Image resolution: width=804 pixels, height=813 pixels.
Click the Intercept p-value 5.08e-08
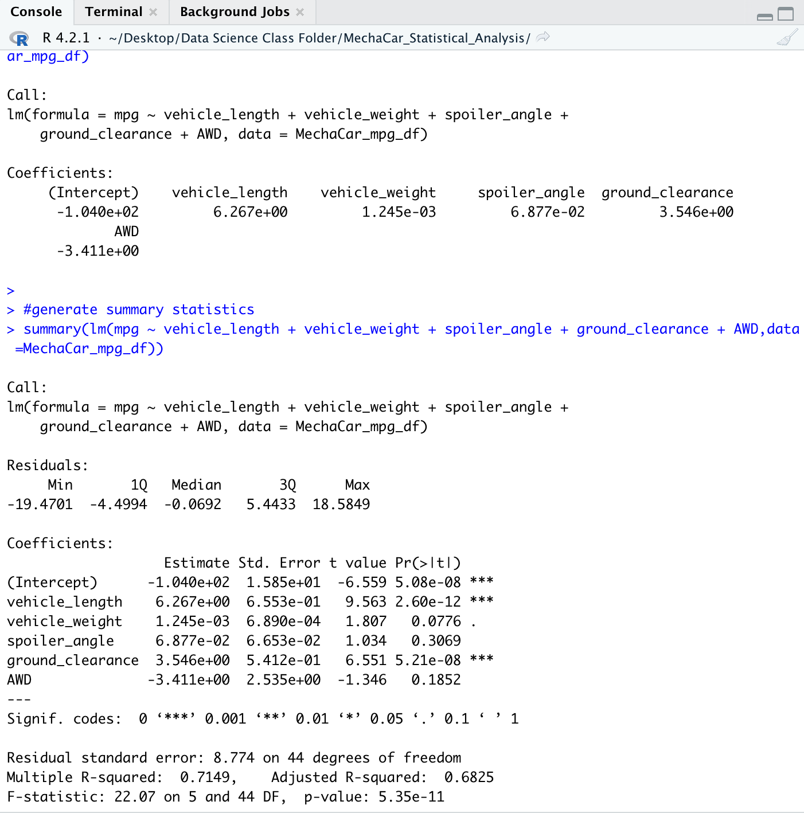coord(428,583)
